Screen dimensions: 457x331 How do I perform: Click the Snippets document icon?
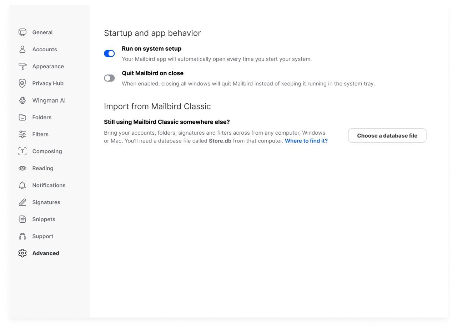[22, 219]
